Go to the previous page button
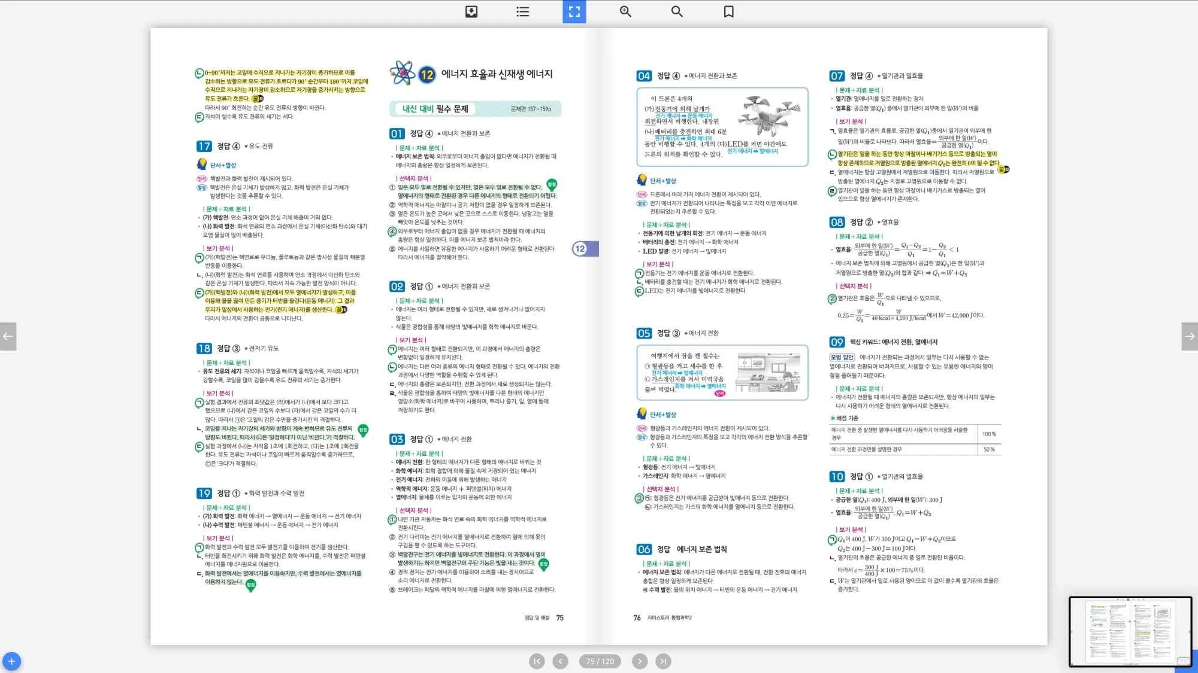The height and width of the screenshot is (673, 1198). tap(560, 661)
